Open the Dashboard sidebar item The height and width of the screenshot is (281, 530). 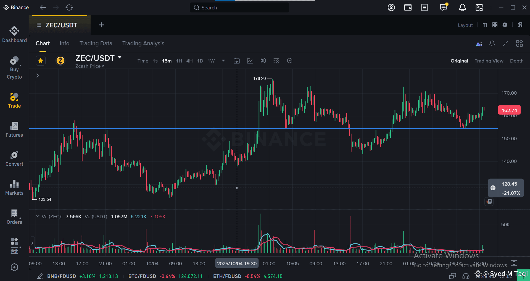click(14, 34)
